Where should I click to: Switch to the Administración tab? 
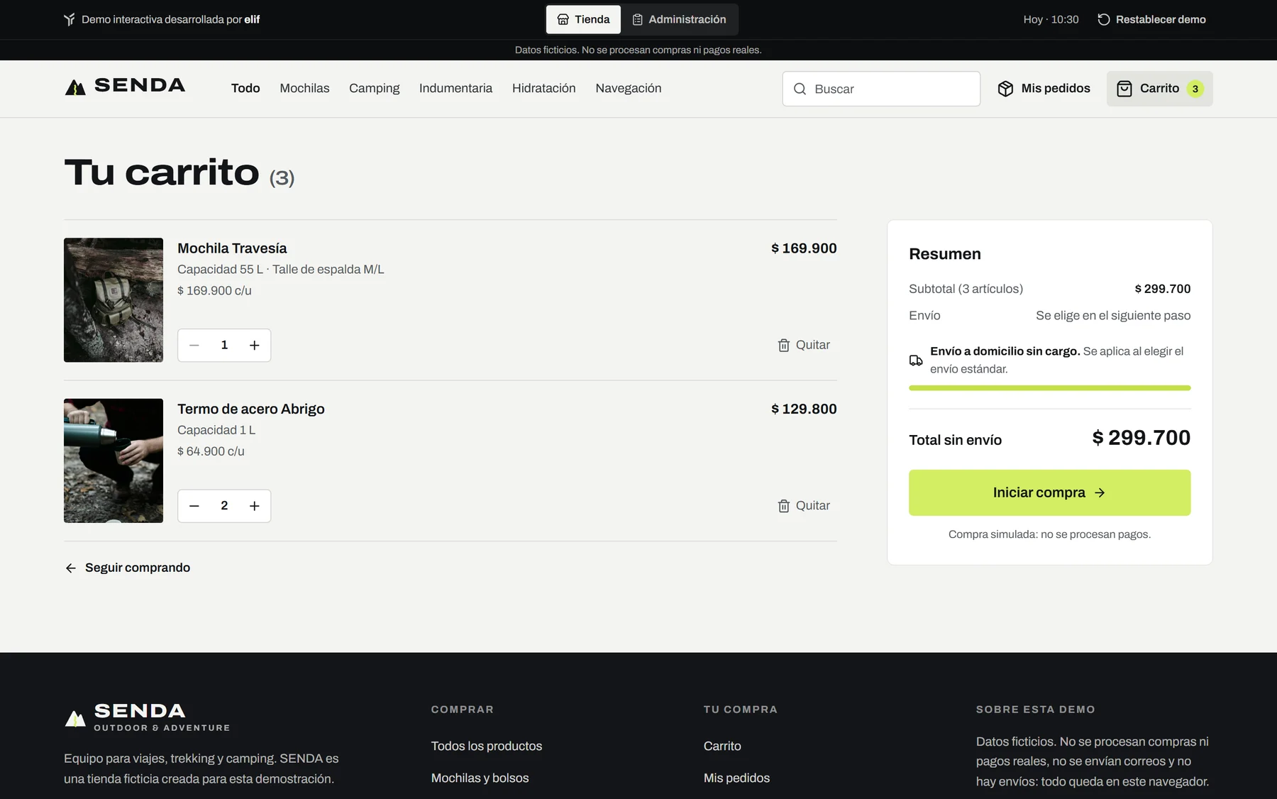pos(679,19)
